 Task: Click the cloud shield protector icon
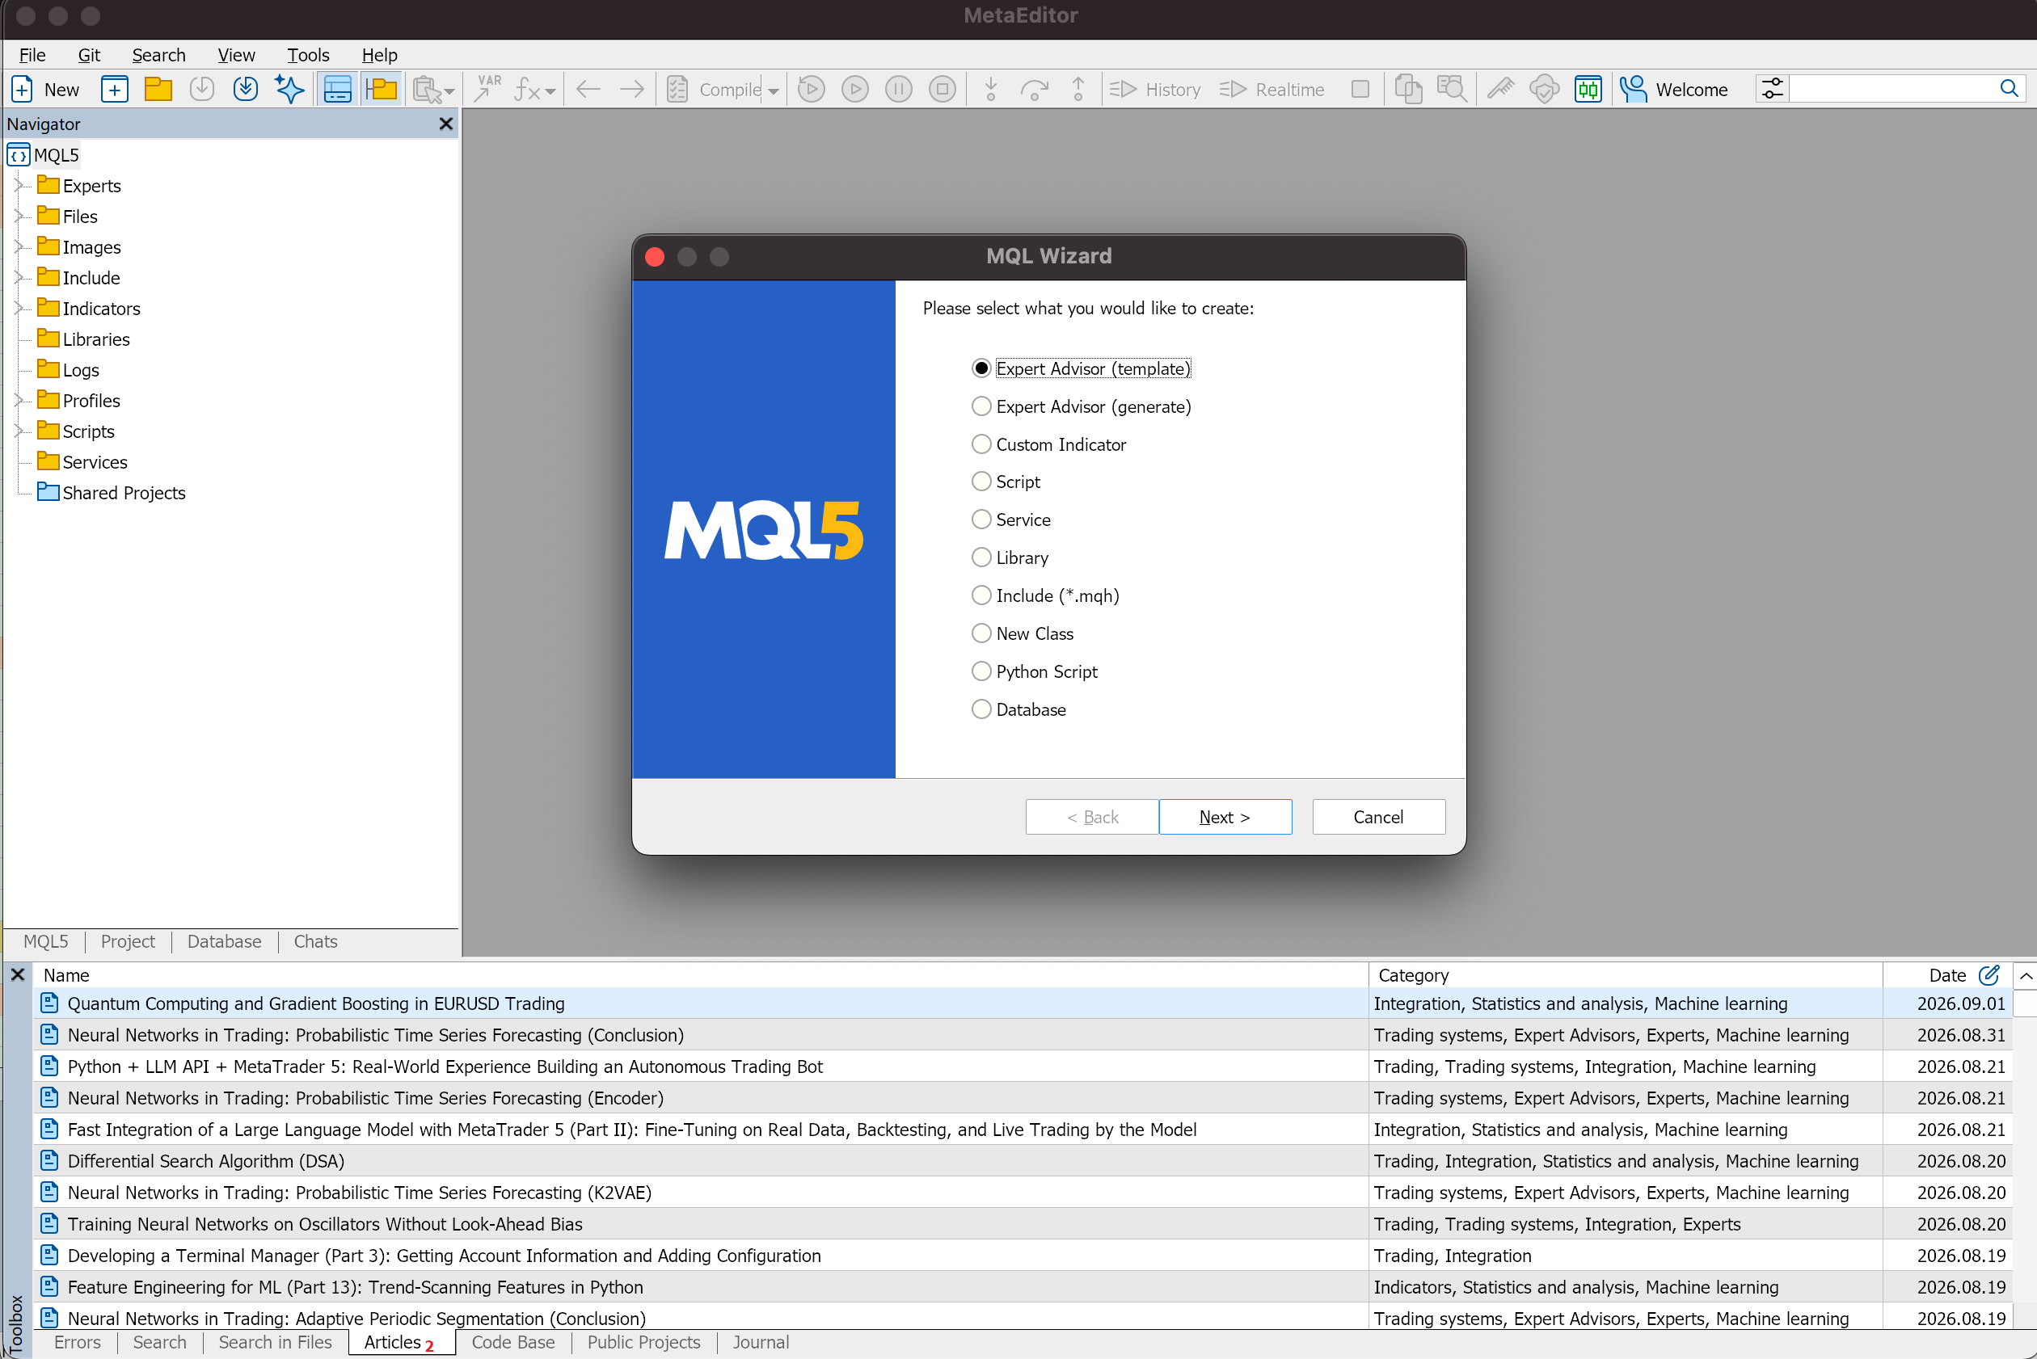pos(1545,89)
